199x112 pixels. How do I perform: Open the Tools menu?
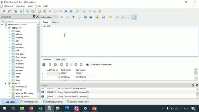(38, 6)
